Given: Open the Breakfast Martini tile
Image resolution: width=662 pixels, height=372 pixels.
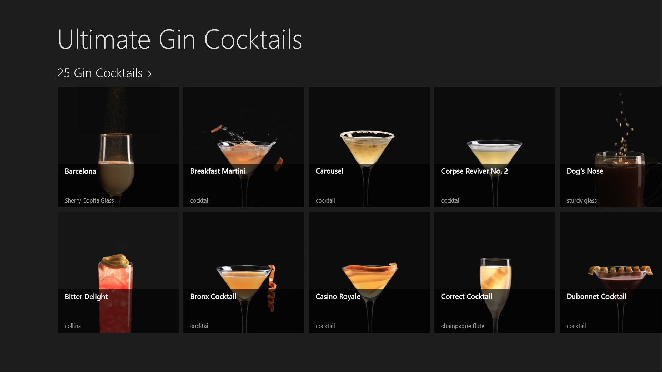Looking at the screenshot, I should tap(244, 147).
